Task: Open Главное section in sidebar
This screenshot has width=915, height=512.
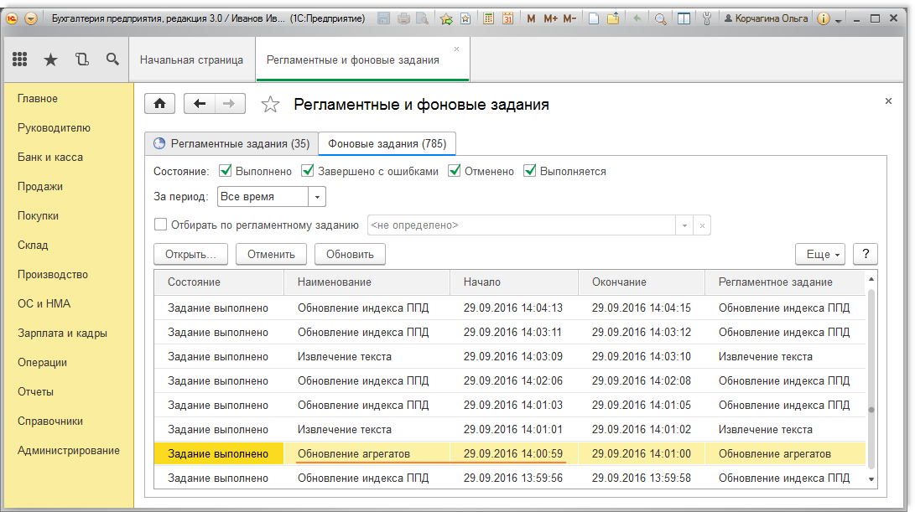Action: [38, 99]
